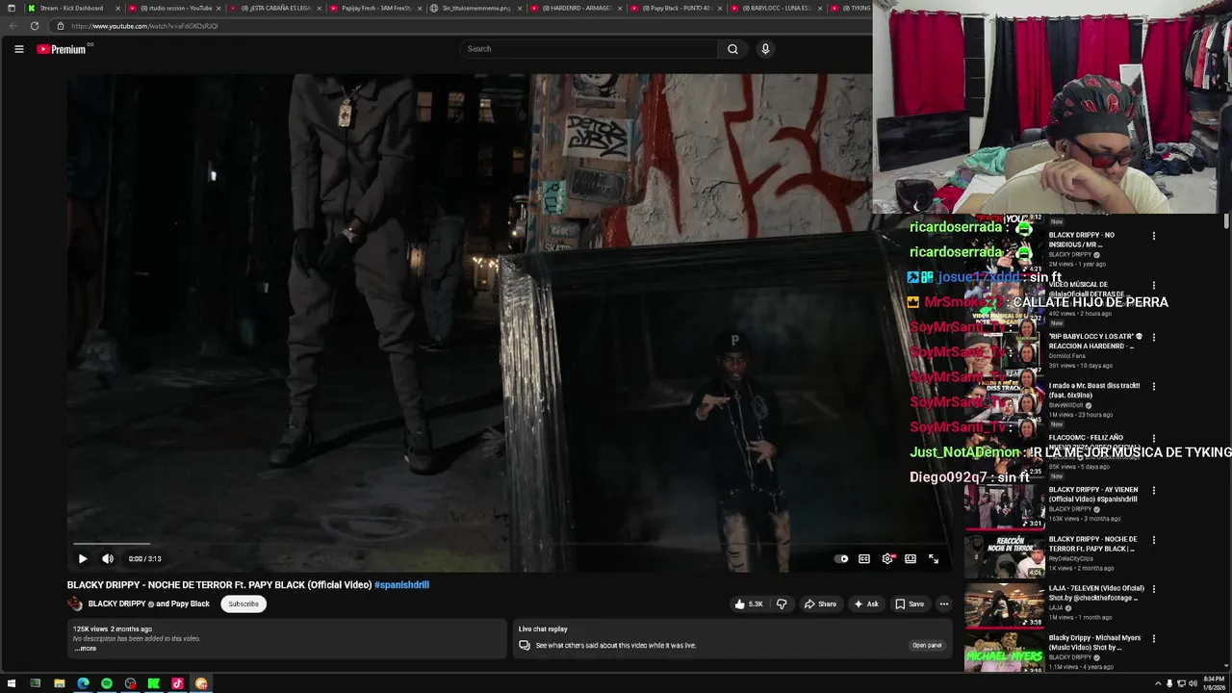Switch to the Papy Black - PUNTO 40 tab

click(677, 8)
